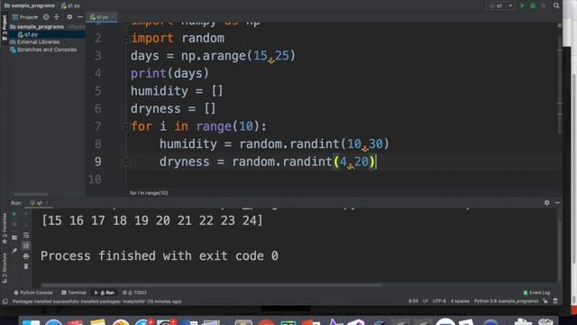The height and width of the screenshot is (325, 577).
Task: Change UTF-8 file encoding in status bar
Action: pos(439,302)
